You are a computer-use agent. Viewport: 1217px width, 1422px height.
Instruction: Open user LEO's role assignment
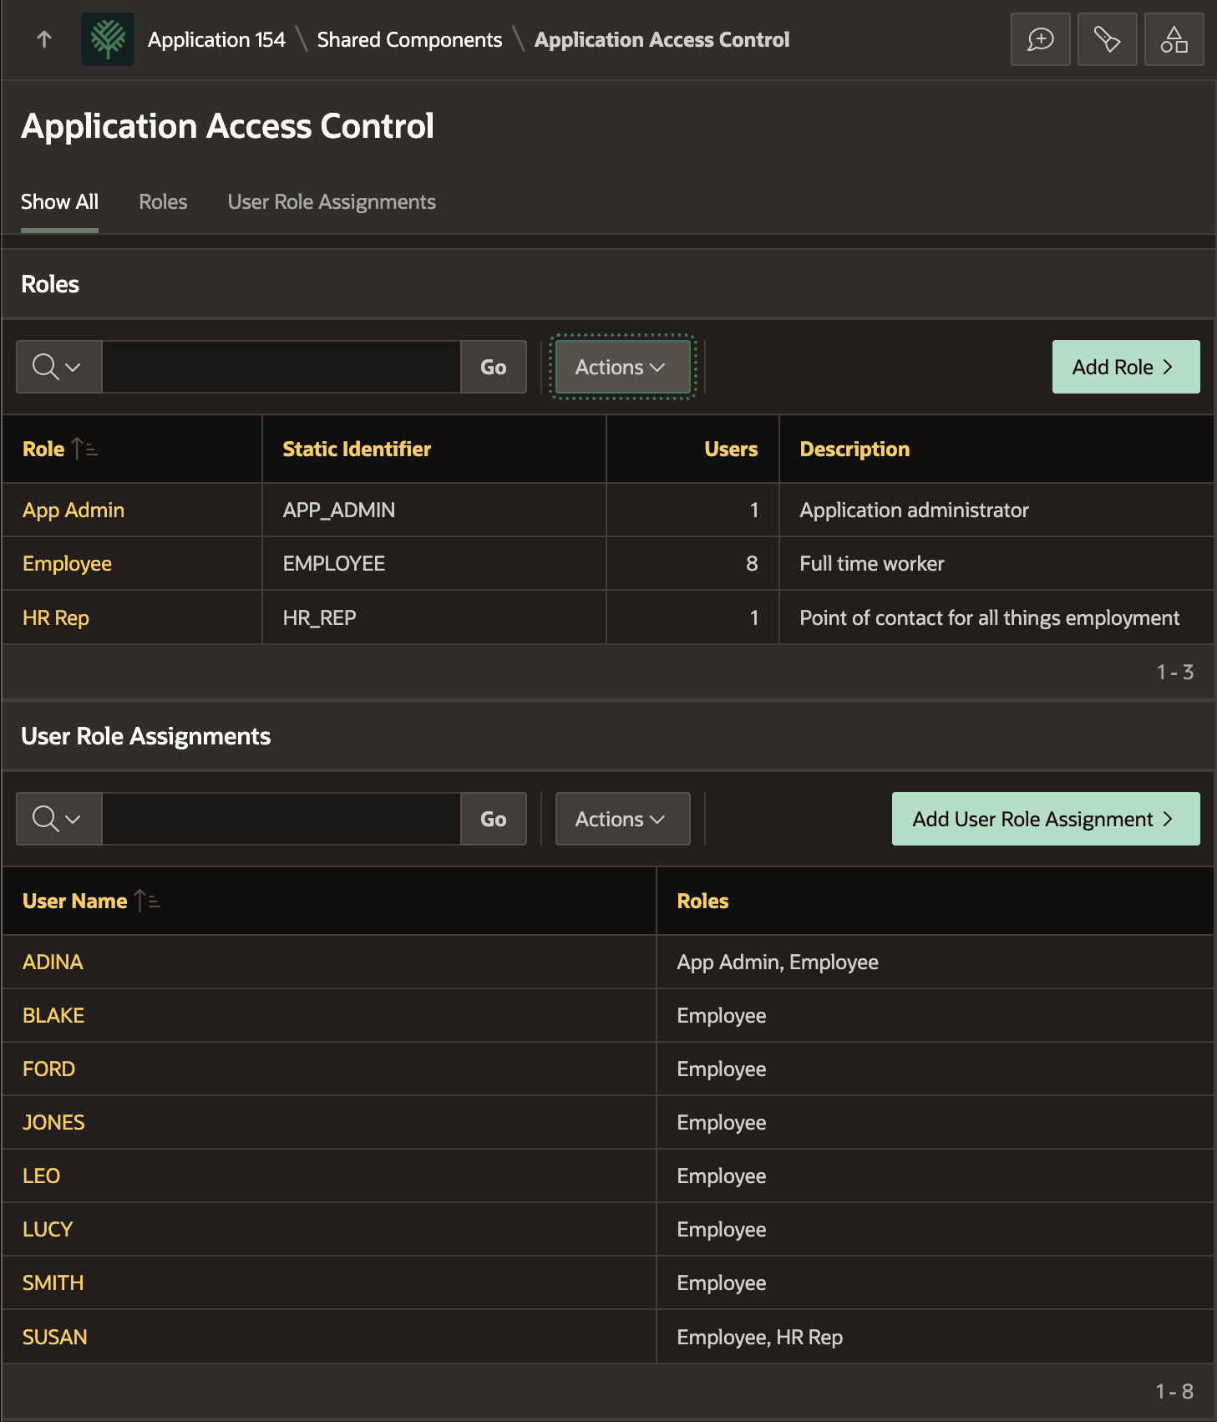41,1176
